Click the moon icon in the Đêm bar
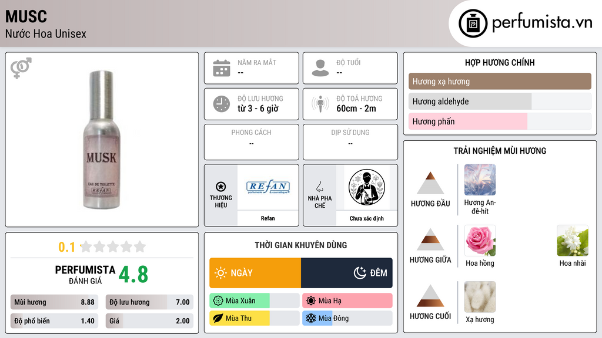This screenshot has height=338, width=602. (360, 273)
